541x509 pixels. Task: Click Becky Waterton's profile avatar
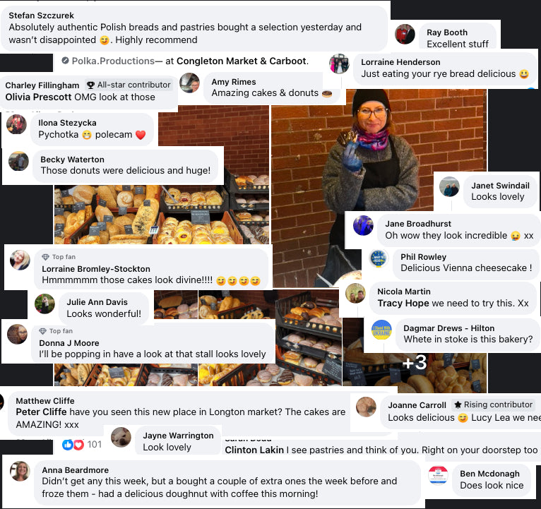pyautogui.click(x=18, y=161)
